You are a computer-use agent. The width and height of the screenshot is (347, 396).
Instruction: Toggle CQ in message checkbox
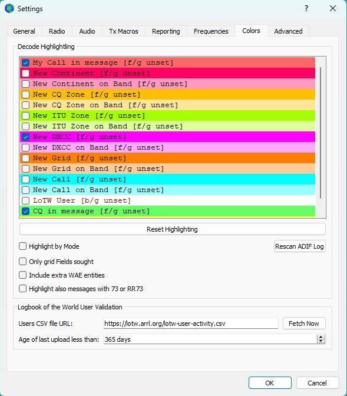pyautogui.click(x=26, y=211)
